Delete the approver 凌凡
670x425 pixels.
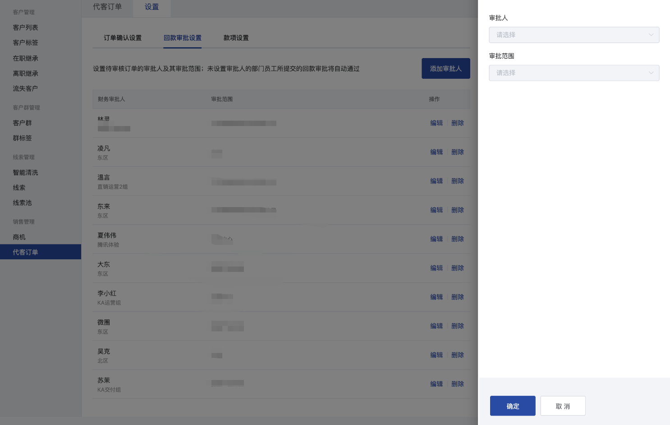(x=458, y=152)
